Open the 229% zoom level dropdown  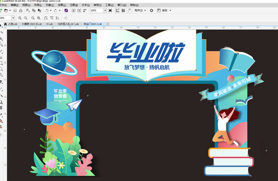pos(105,11)
